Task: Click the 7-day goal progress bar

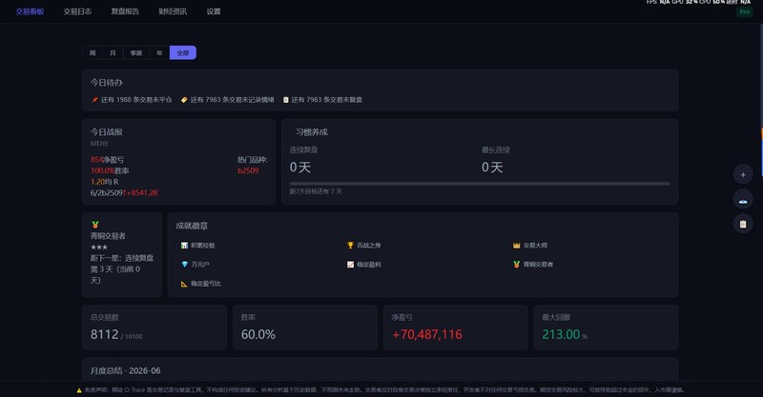Action: pos(480,184)
